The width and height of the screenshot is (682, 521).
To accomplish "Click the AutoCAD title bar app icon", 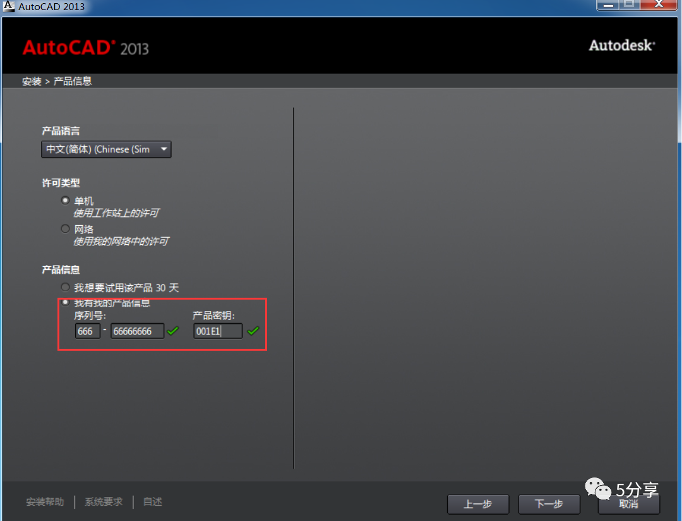I will pyautogui.click(x=9, y=6).
